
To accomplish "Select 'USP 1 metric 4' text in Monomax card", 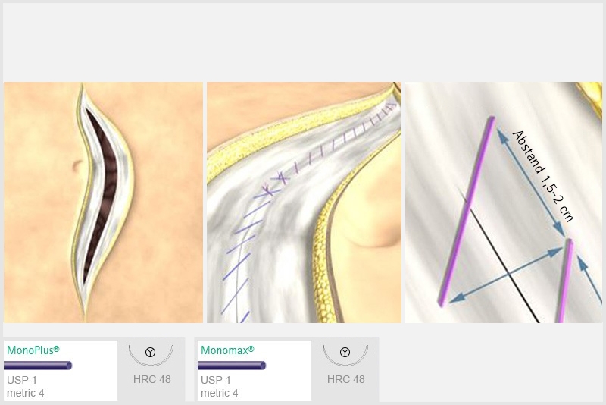I will [220, 387].
